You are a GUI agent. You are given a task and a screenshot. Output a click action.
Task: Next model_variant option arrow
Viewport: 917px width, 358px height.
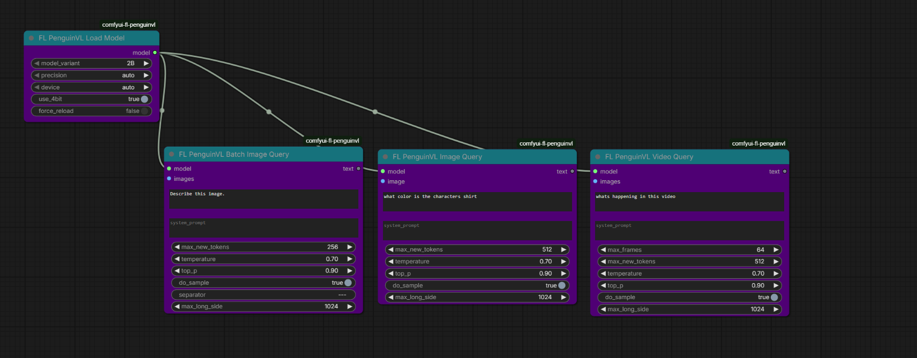click(x=146, y=63)
